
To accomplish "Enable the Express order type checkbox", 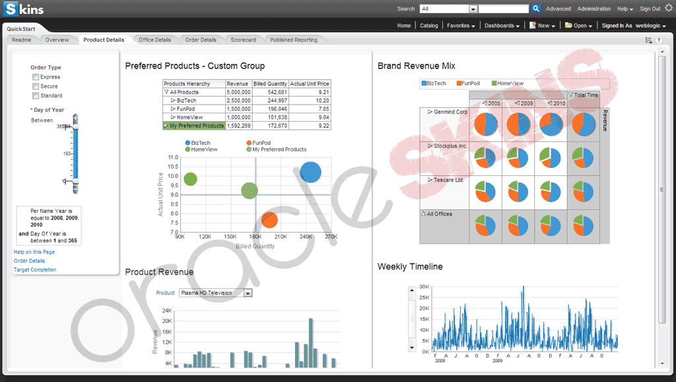I will tap(36, 77).
